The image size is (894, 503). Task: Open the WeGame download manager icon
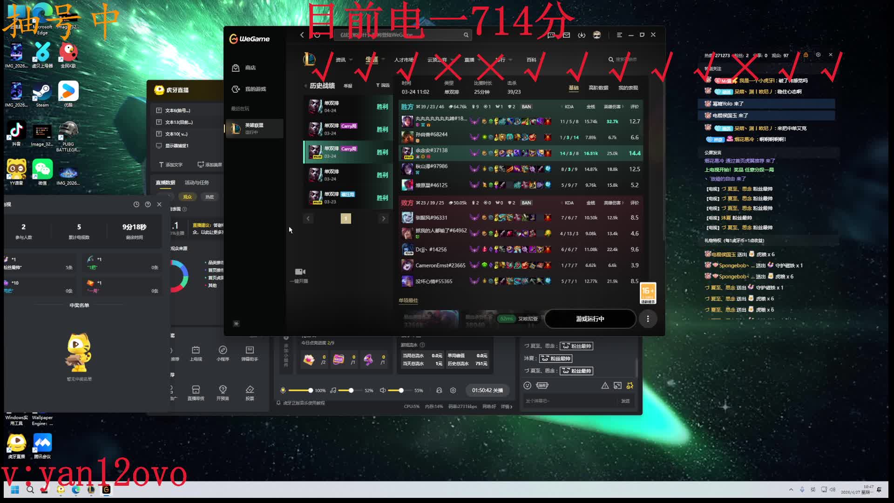coord(582,35)
